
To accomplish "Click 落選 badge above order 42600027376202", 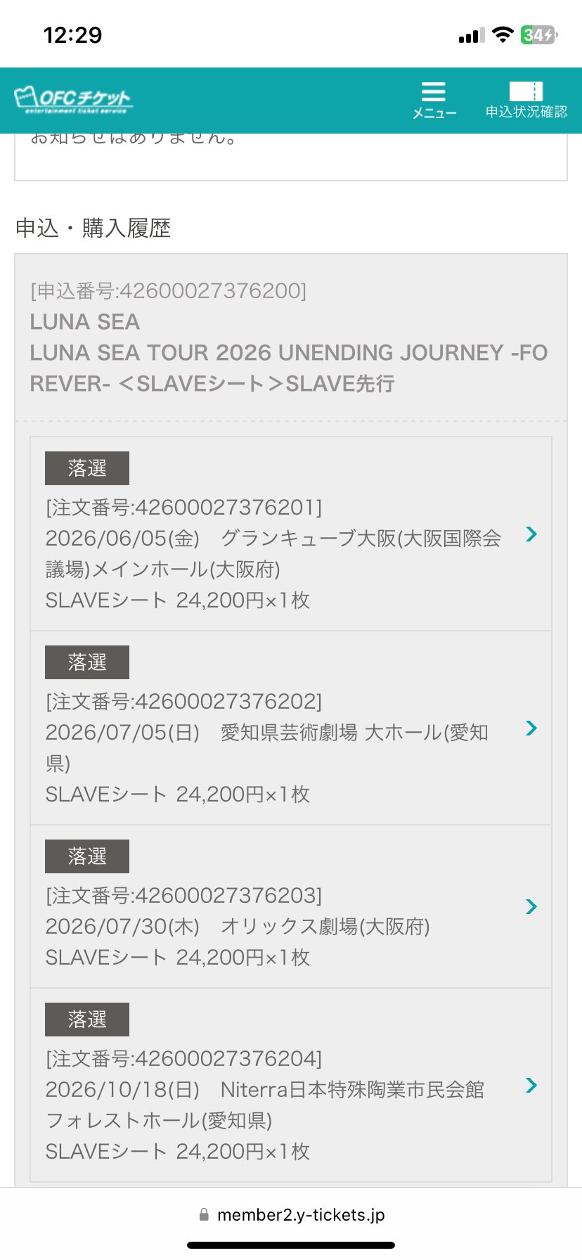I will [87, 662].
